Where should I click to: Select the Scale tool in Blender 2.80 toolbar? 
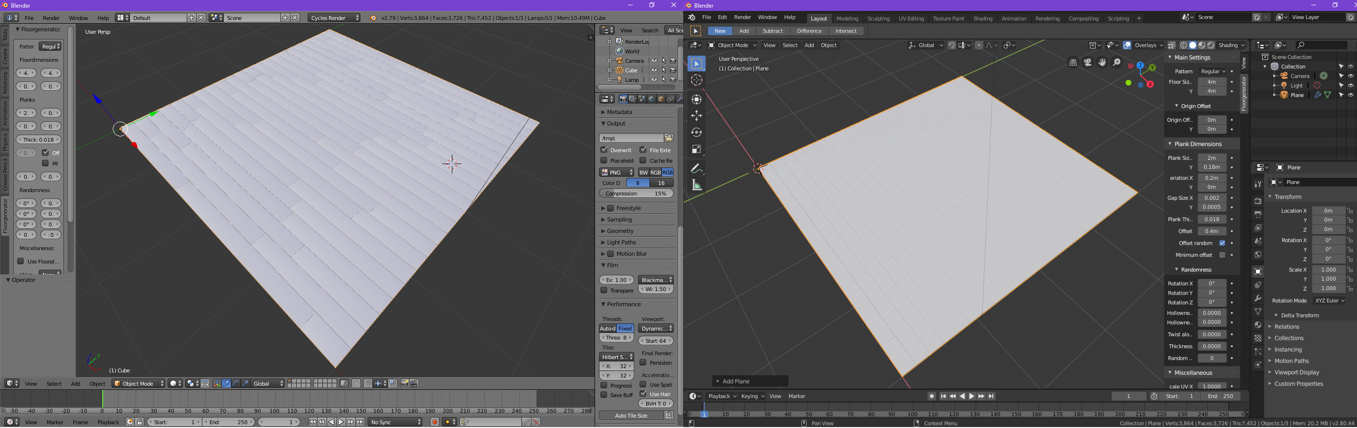coord(697,149)
